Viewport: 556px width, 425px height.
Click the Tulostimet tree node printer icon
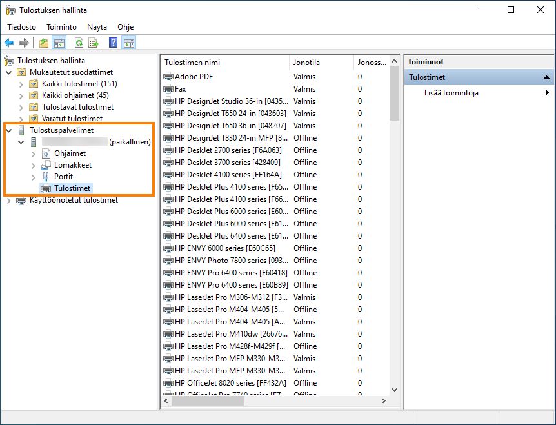(x=46, y=188)
